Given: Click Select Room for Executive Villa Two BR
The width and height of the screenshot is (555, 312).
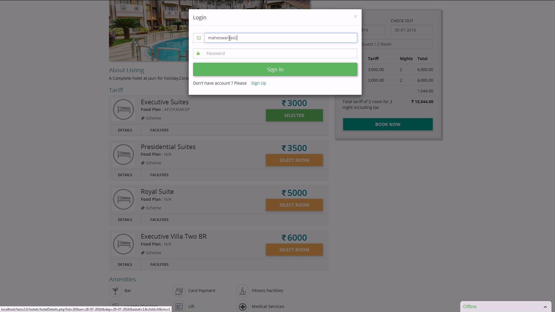Looking at the screenshot, I should pos(294,250).
